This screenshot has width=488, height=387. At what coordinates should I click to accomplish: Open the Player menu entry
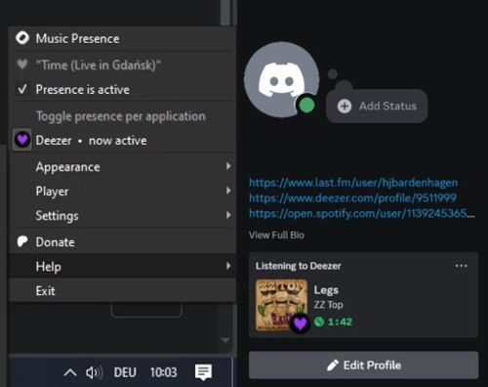[x=122, y=192]
